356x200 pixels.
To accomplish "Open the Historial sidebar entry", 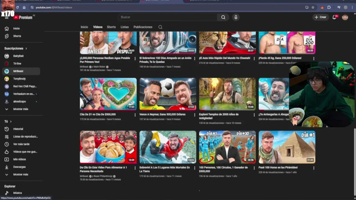I will pos(21,129).
